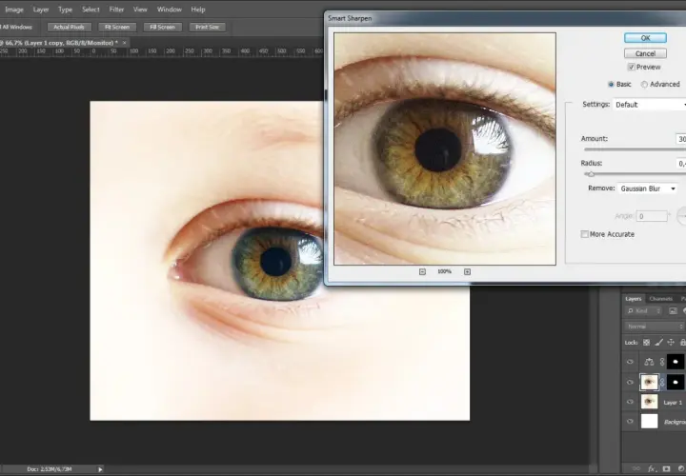Select the Layer 1 copy mask thumbnail

pos(676,383)
